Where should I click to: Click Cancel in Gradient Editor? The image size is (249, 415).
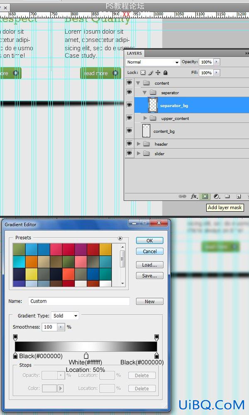coord(150,251)
